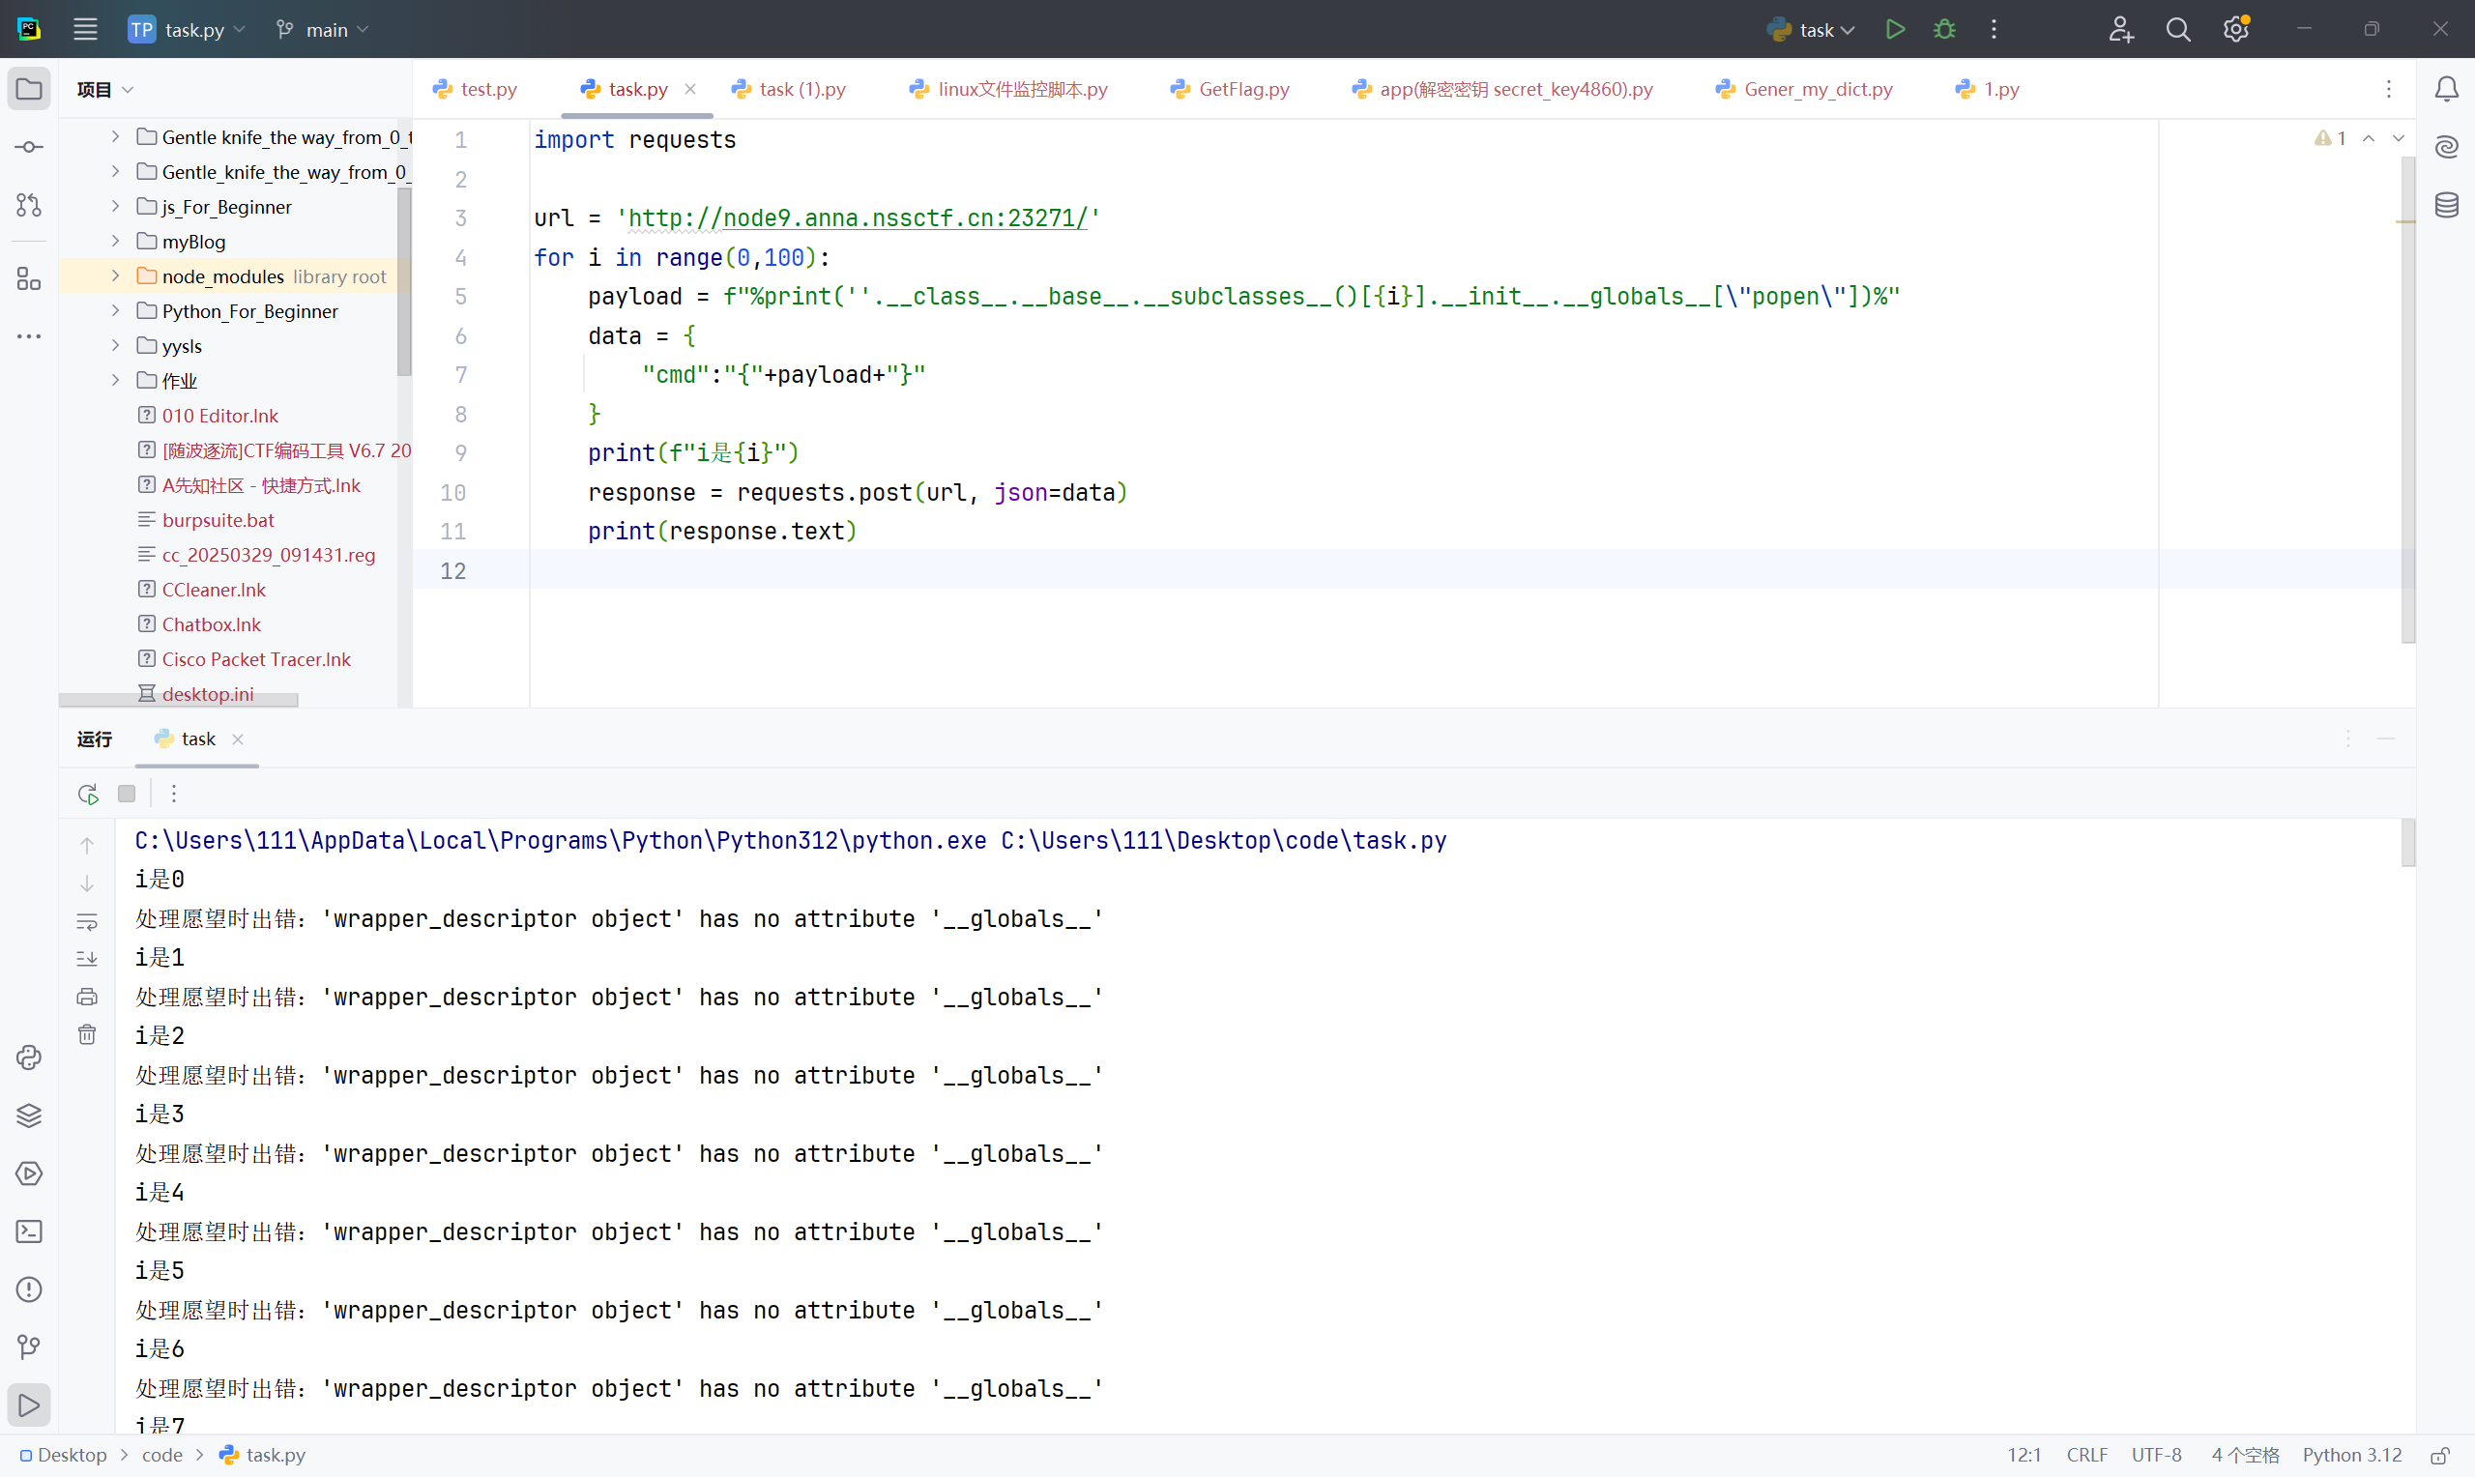
Task: Open main branch dropdown
Action: point(323,30)
